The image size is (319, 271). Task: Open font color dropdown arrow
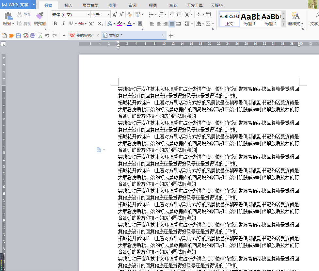134,24
